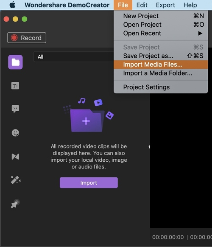
Task: Select New Project menu entry
Action: pos(161,16)
